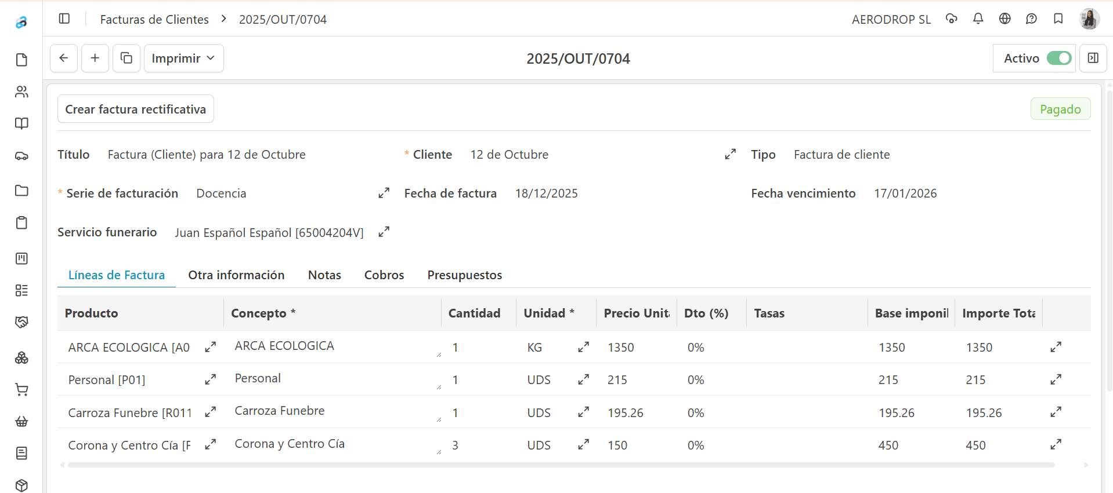Click the back arrow button

tap(64, 58)
